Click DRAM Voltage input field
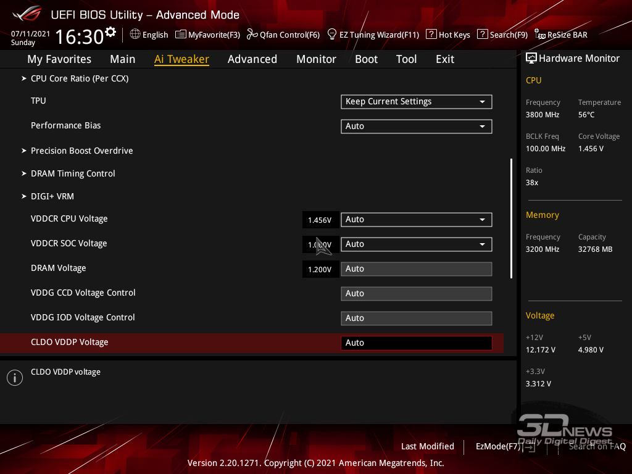The image size is (632, 474). click(x=417, y=269)
